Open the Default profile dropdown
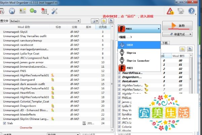The height and width of the screenshot is (135, 202). (45, 21)
